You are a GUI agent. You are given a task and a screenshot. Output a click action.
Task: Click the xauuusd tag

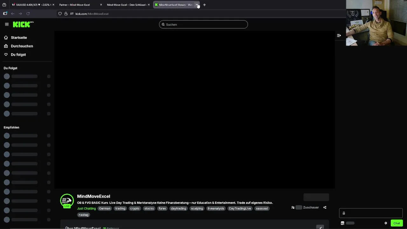(x=262, y=209)
